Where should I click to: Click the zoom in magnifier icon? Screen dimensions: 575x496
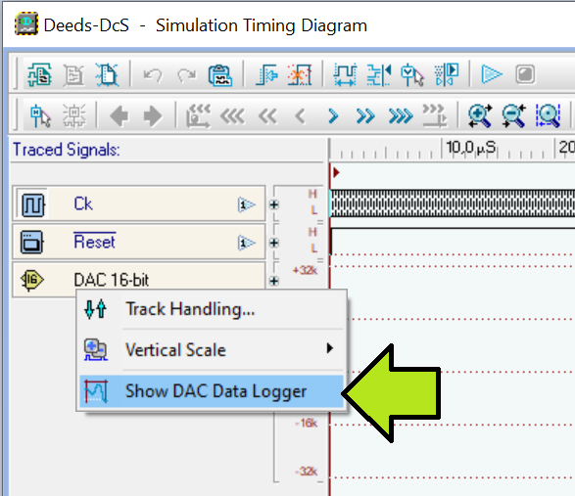coord(480,115)
